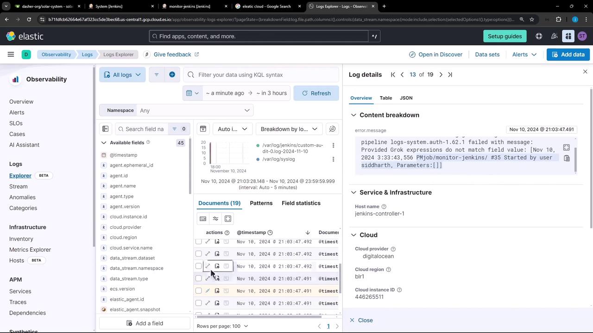Switch log details to the Table tab
Viewport: 593px width, 333px height.
(386, 98)
